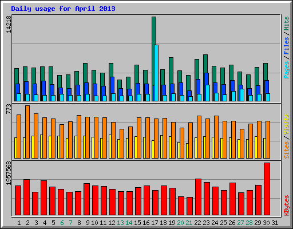Select the orange visits bar for day 2
293x229 pixels.
pos(27,132)
